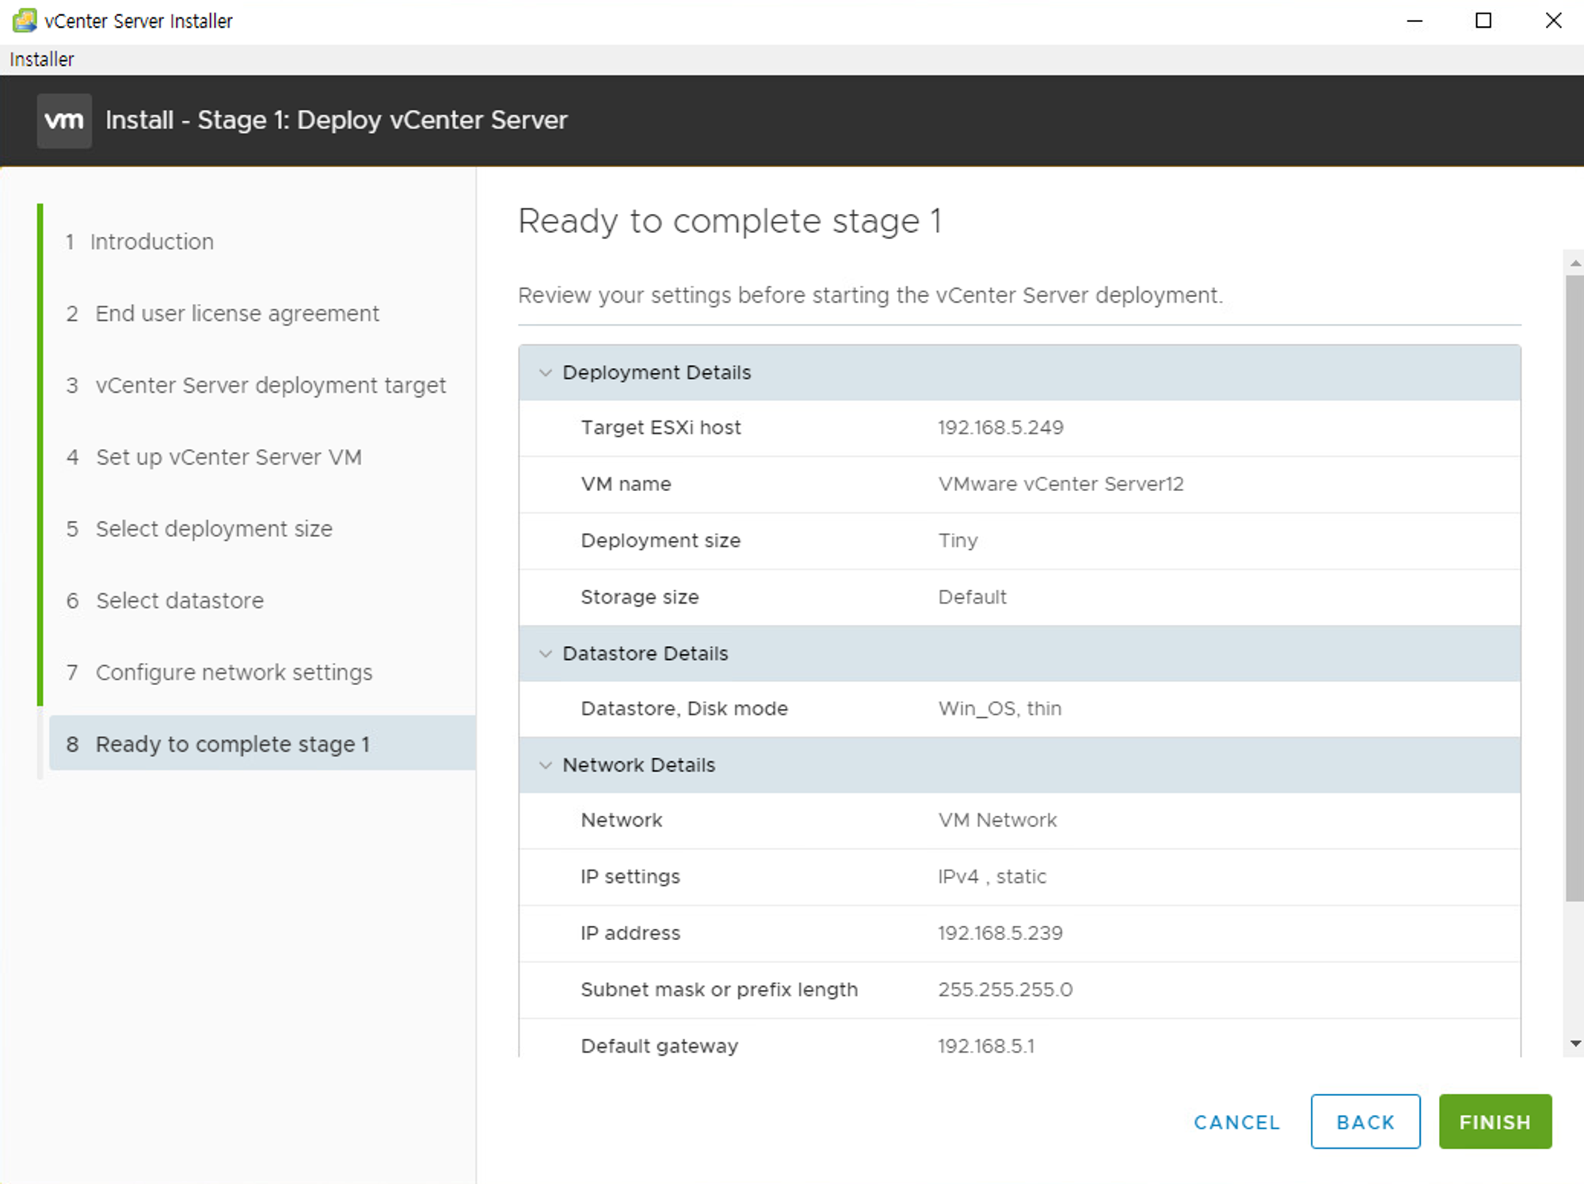Click the scrollbar down arrow

(1574, 1044)
